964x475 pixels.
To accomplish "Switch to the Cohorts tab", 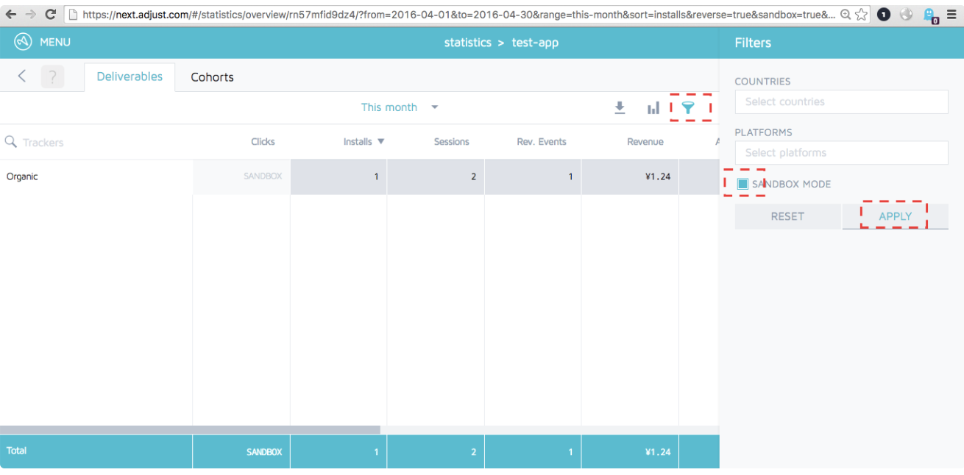I will click(x=212, y=77).
